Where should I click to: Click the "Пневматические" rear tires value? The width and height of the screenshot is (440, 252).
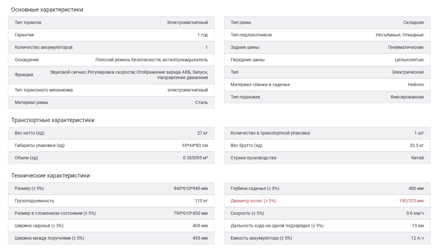[x=406, y=47]
